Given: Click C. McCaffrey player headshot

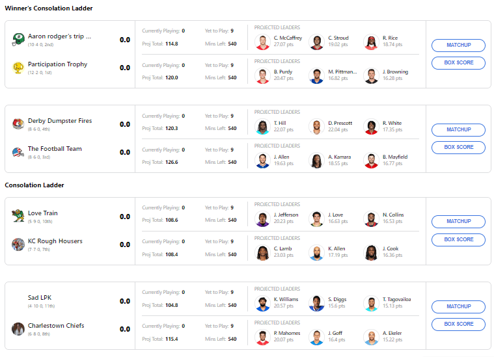Looking at the screenshot, I should (262, 42).
